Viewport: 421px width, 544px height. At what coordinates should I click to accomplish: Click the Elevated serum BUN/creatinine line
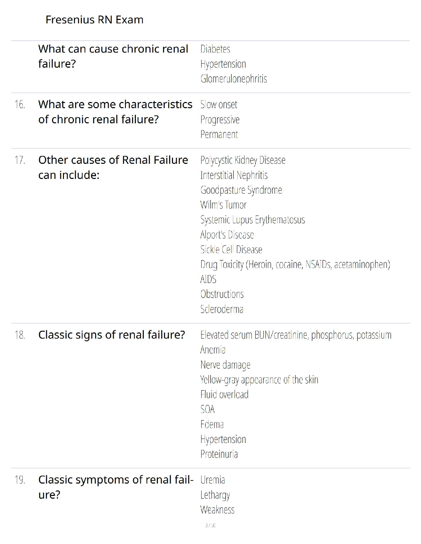tap(296, 335)
